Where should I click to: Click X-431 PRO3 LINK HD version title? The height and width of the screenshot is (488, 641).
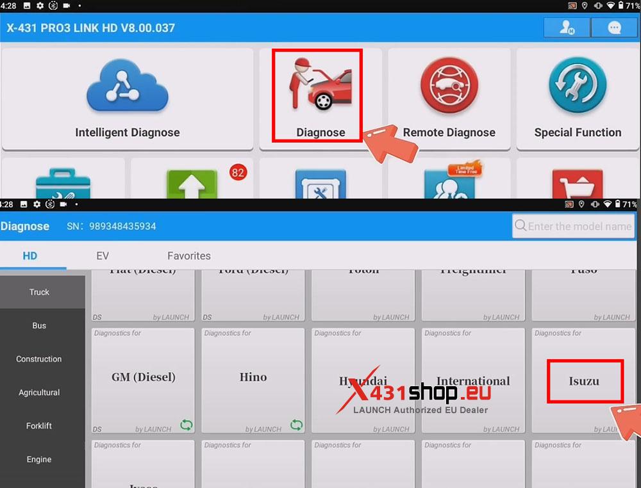tap(91, 28)
